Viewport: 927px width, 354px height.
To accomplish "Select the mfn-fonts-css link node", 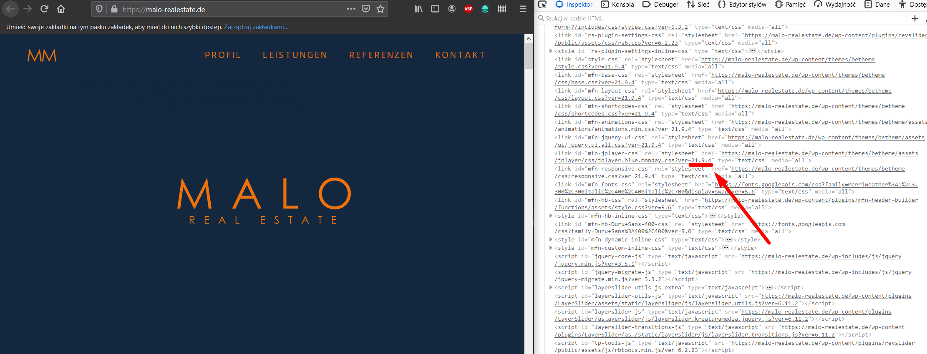I will pos(736,188).
